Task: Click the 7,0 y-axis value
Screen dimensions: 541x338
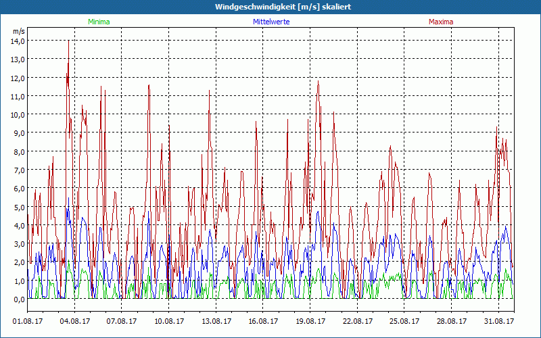Action: tap(19, 170)
